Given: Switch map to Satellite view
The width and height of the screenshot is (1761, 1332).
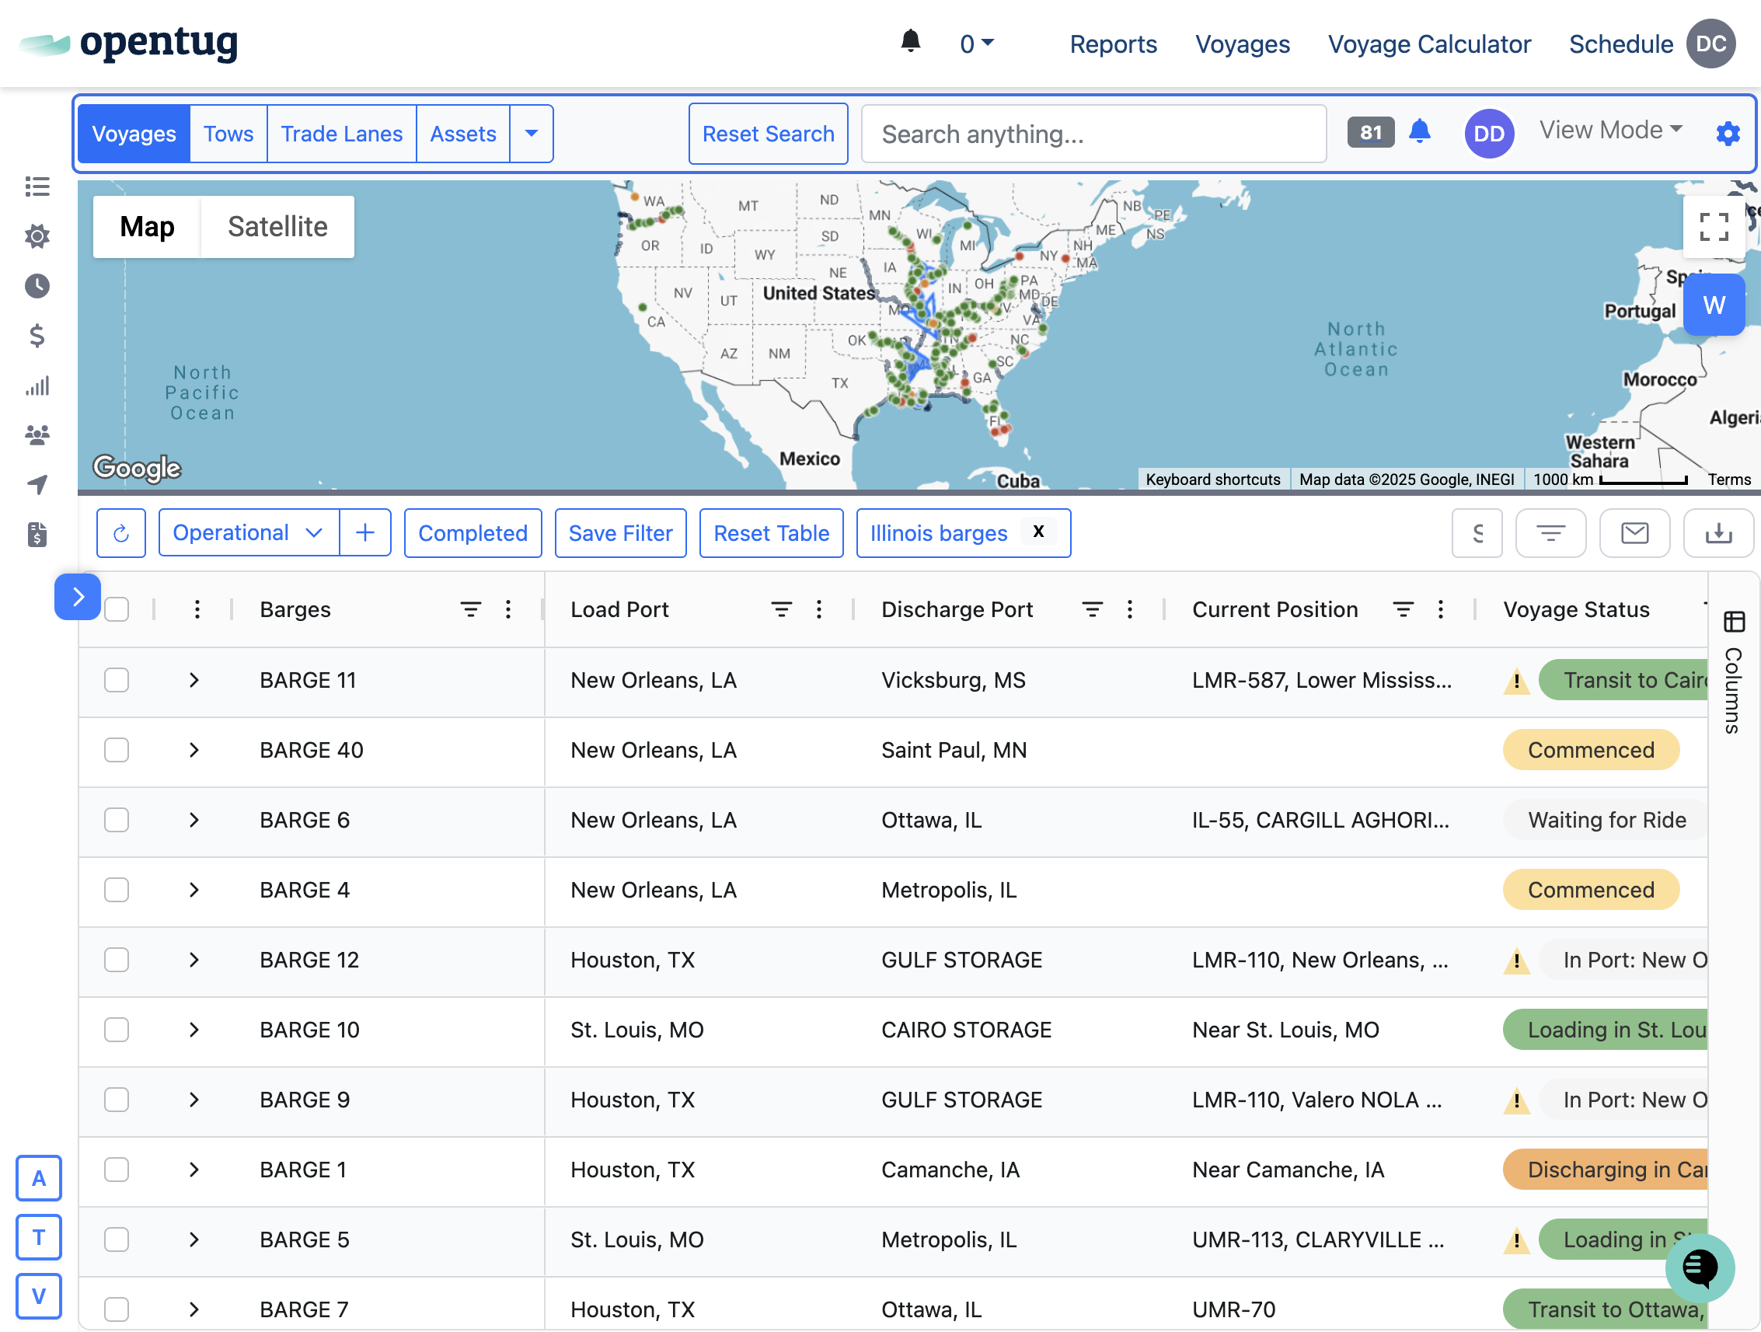Looking at the screenshot, I should tap(277, 228).
